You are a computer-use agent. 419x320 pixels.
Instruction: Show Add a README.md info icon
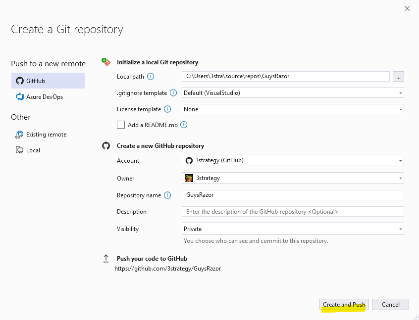click(184, 125)
